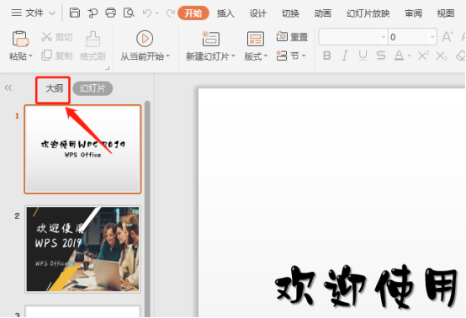This screenshot has height=318, width=466.
Task: Click the export to PDF icon
Action: pos(93,13)
